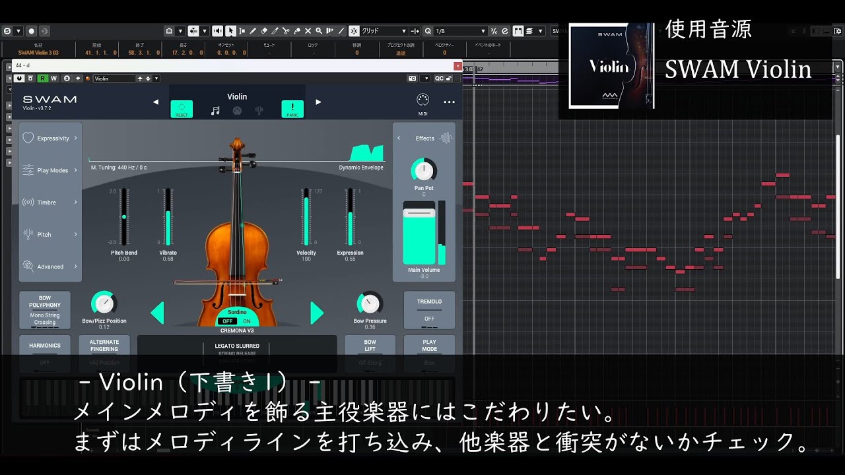Select the Draw pencil tool

click(x=253, y=30)
